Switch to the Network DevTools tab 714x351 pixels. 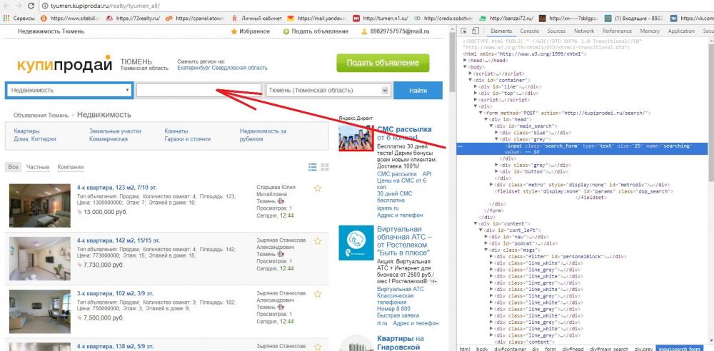pos(584,31)
